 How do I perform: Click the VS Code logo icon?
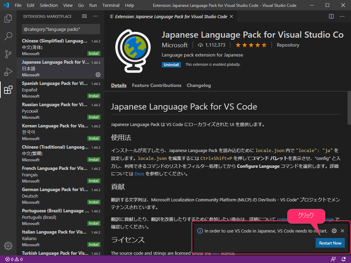(x=6, y=5)
